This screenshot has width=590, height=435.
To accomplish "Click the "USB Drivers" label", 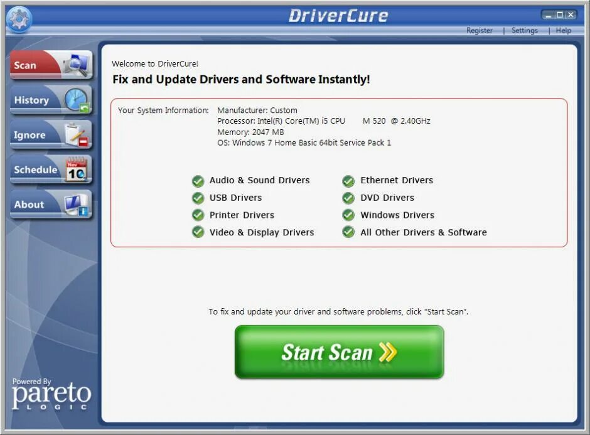I will click(x=235, y=198).
